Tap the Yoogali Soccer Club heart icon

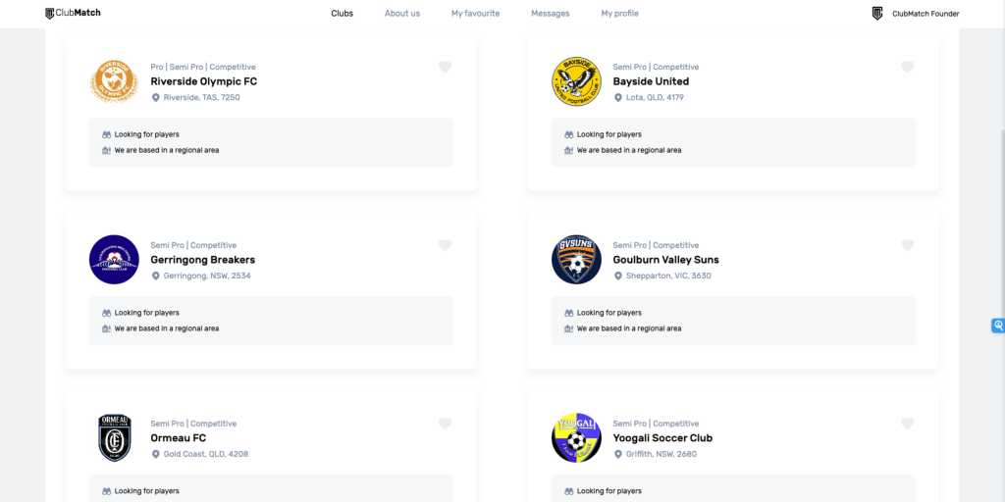(x=907, y=424)
